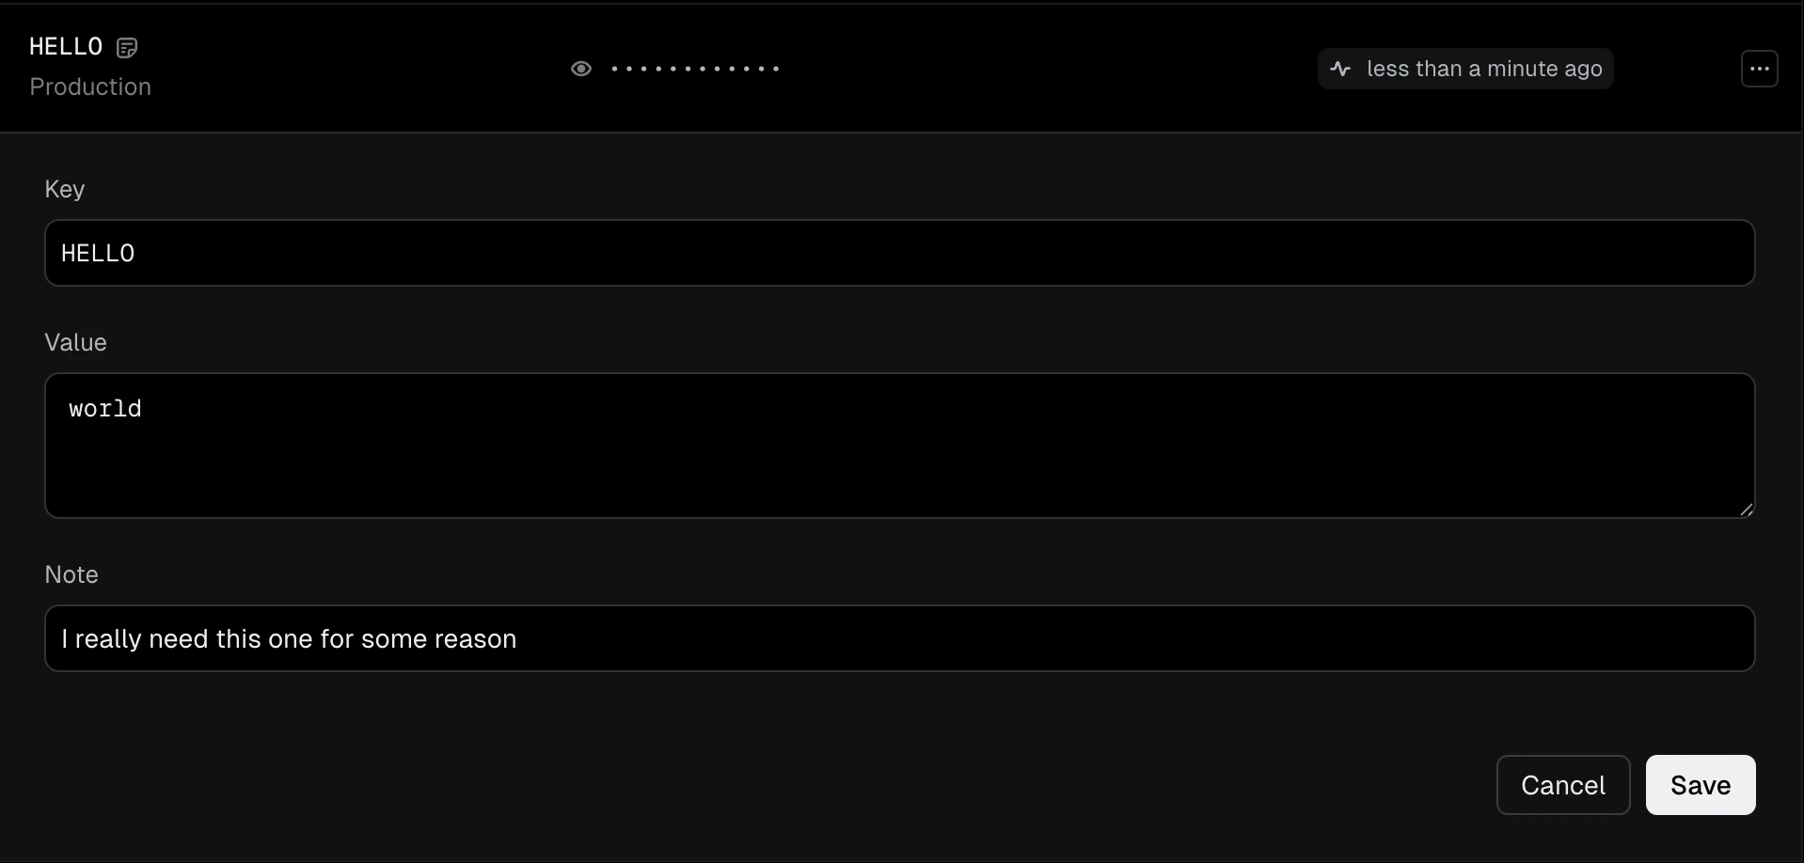Click the Key field label

tap(63, 189)
